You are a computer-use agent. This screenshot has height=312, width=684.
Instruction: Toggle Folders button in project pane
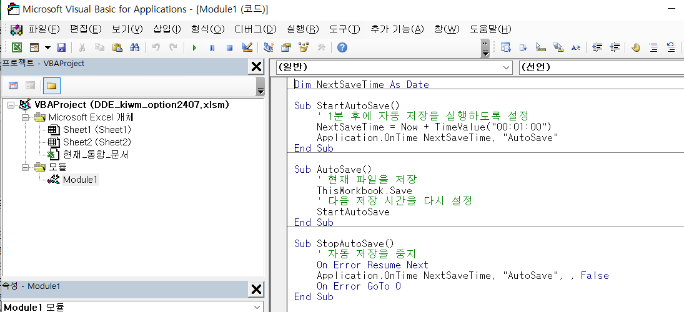pyautogui.click(x=51, y=85)
